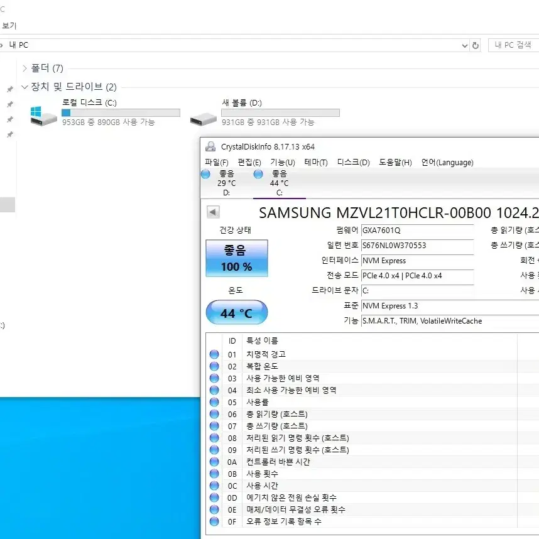Image resolution: width=539 pixels, height=539 pixels.
Task: Collapse the 장치 및 드라이브 (2) group
Action: (x=24, y=87)
